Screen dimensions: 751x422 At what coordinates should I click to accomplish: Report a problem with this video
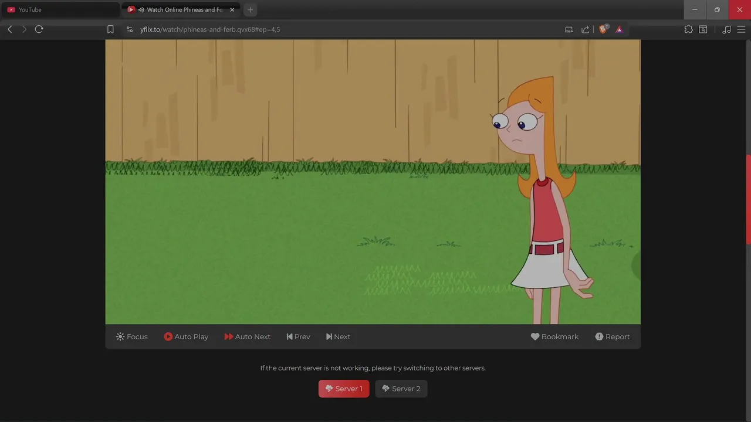tap(612, 336)
